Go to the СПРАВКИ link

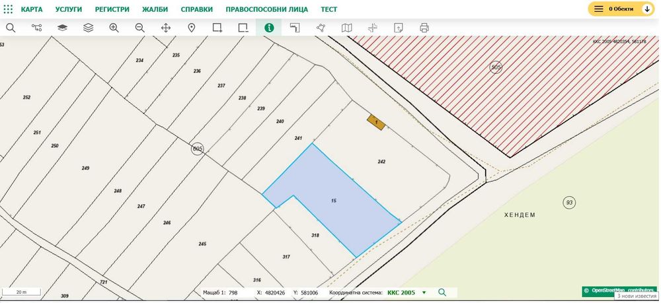click(197, 9)
